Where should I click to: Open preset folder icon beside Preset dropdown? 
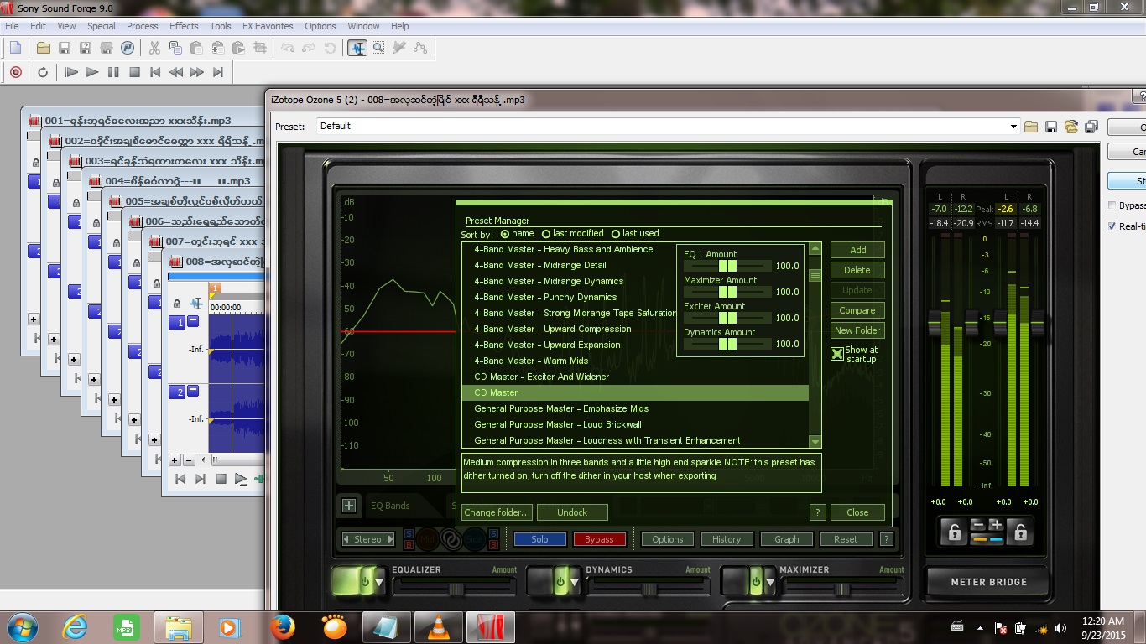(1031, 127)
